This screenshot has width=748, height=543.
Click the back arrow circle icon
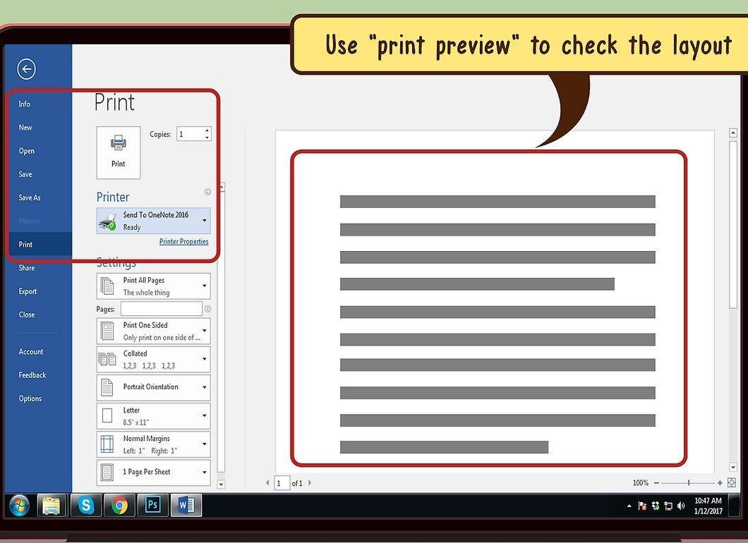[x=27, y=69]
